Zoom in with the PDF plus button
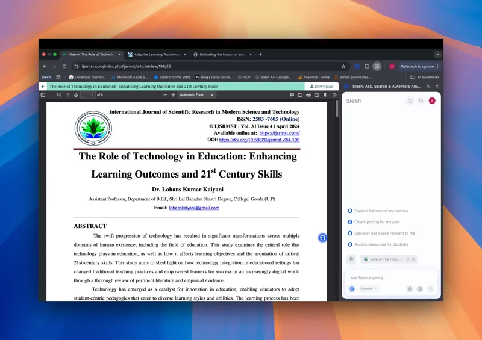Screen dimensions: 482x340 pyautogui.click(x=173, y=95)
